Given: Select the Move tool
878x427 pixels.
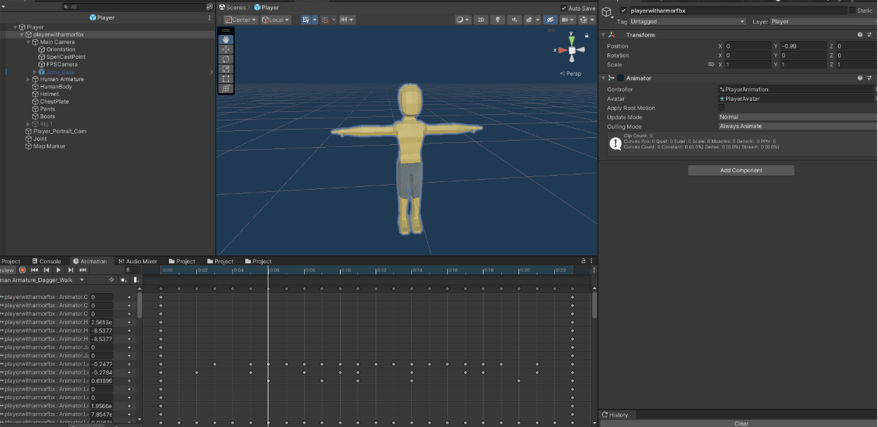Looking at the screenshot, I should tap(226, 49).
